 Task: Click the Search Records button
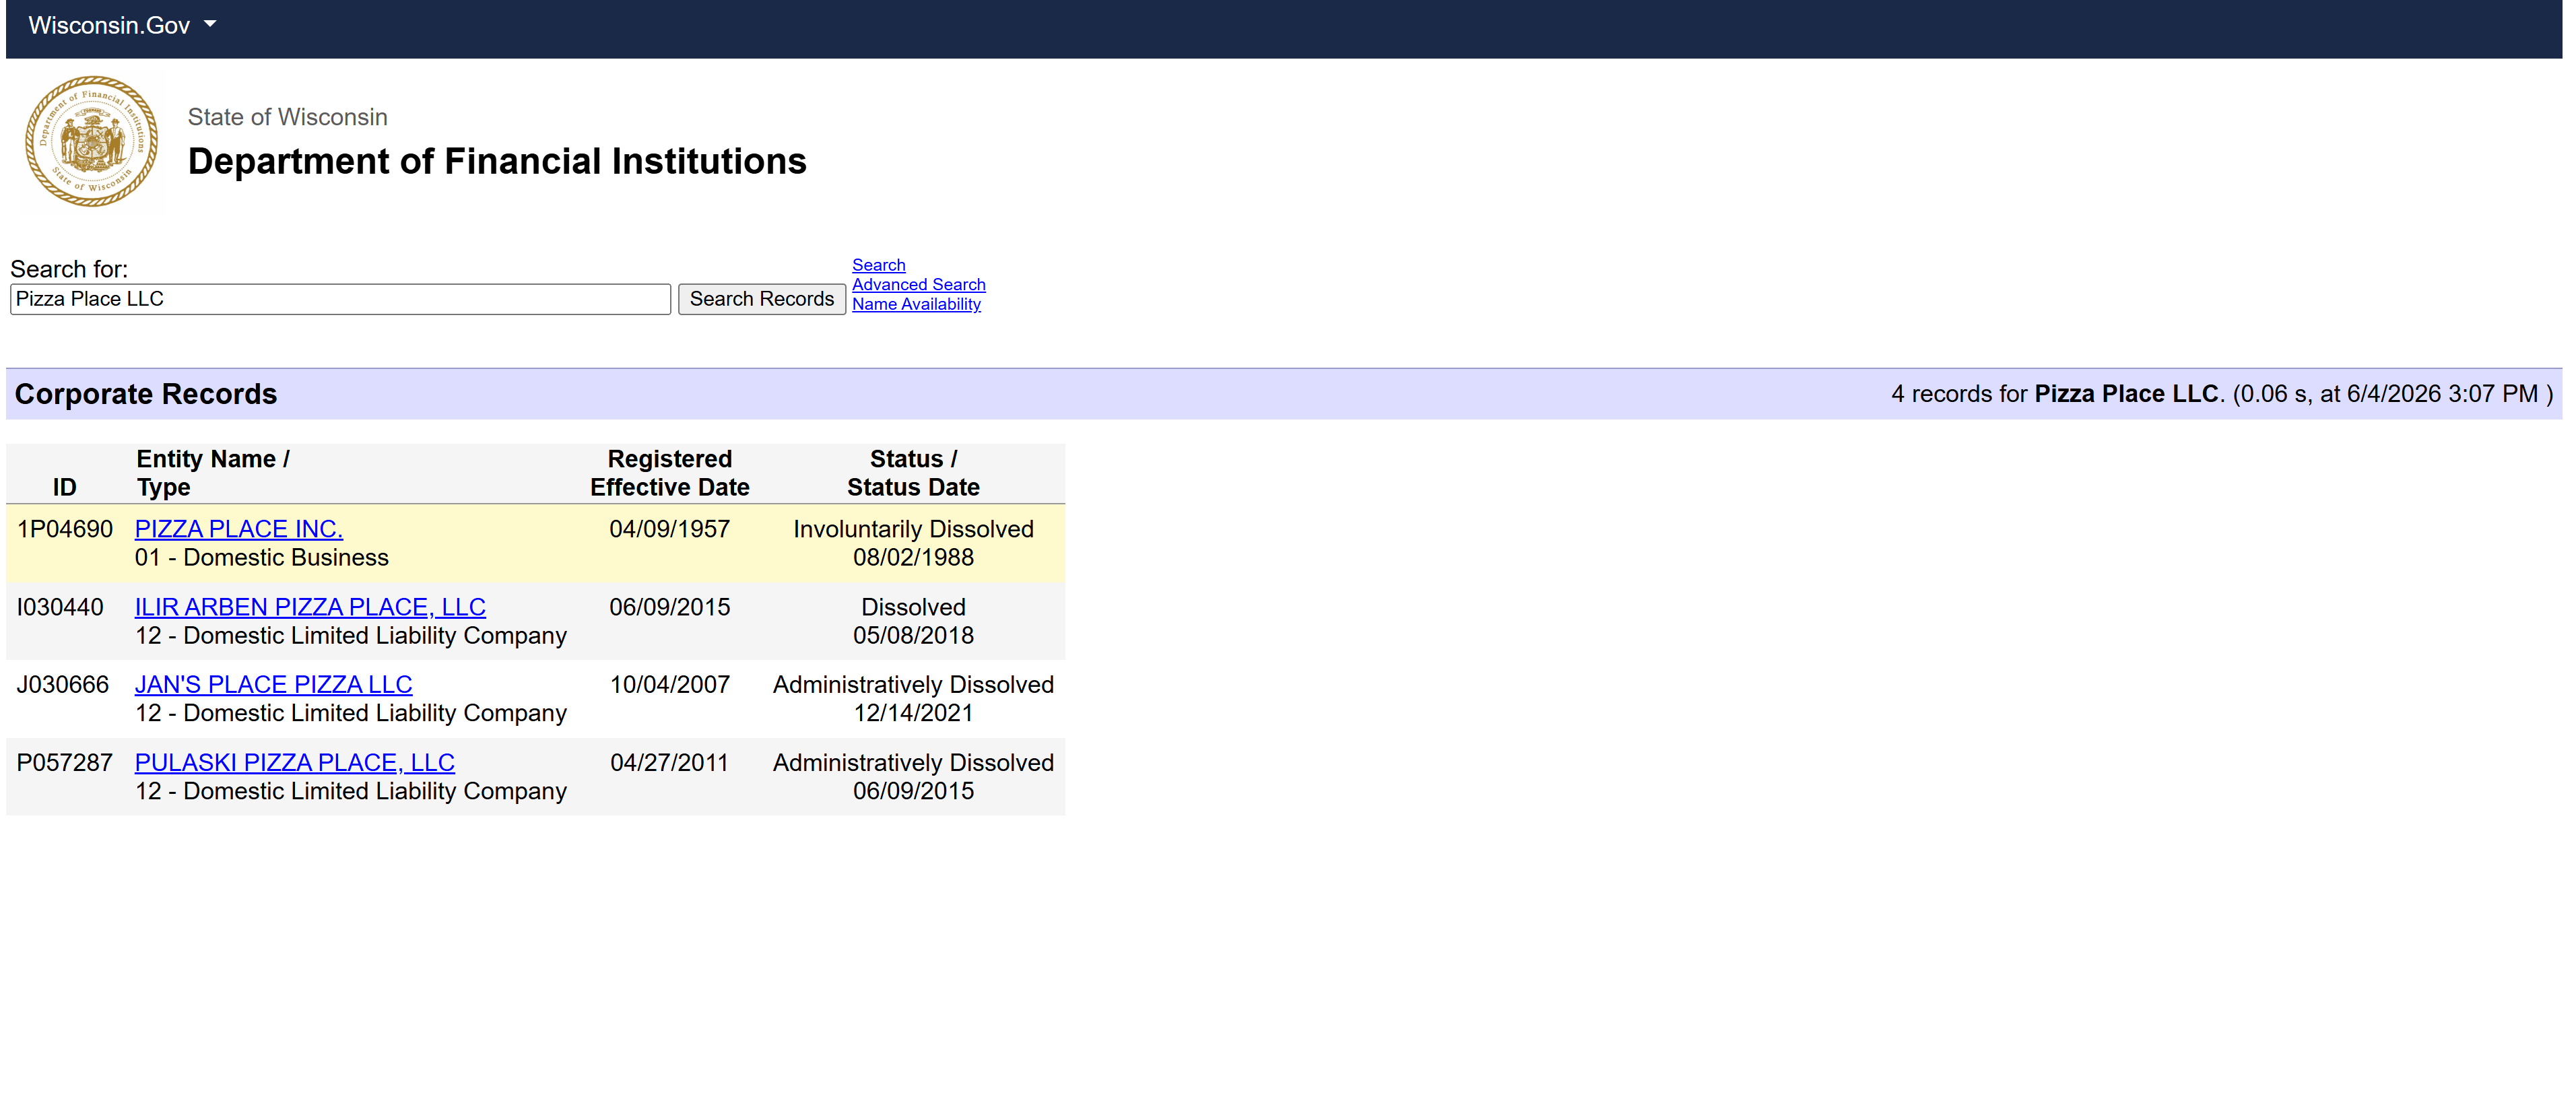[x=761, y=299]
